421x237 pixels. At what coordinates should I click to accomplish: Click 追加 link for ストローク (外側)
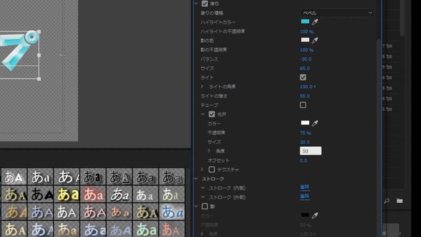tap(305, 196)
